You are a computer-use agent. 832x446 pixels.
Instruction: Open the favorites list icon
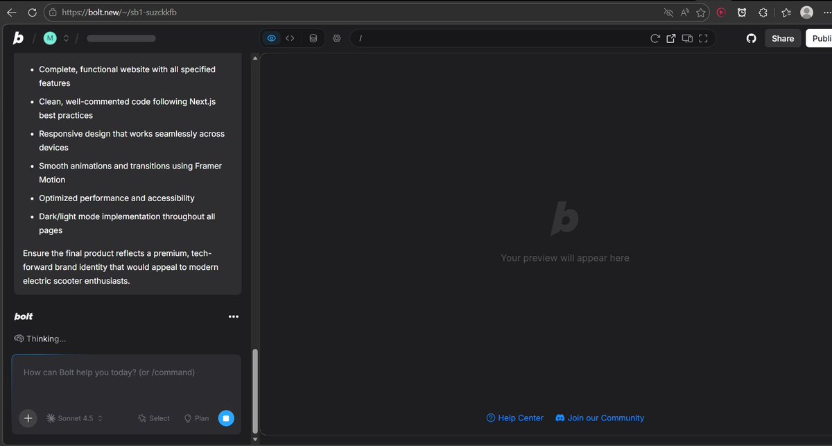click(786, 12)
